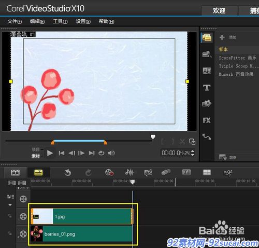This screenshot has height=248, width=259.
Task: Click the system volume speaker icon
Action: (111, 153)
